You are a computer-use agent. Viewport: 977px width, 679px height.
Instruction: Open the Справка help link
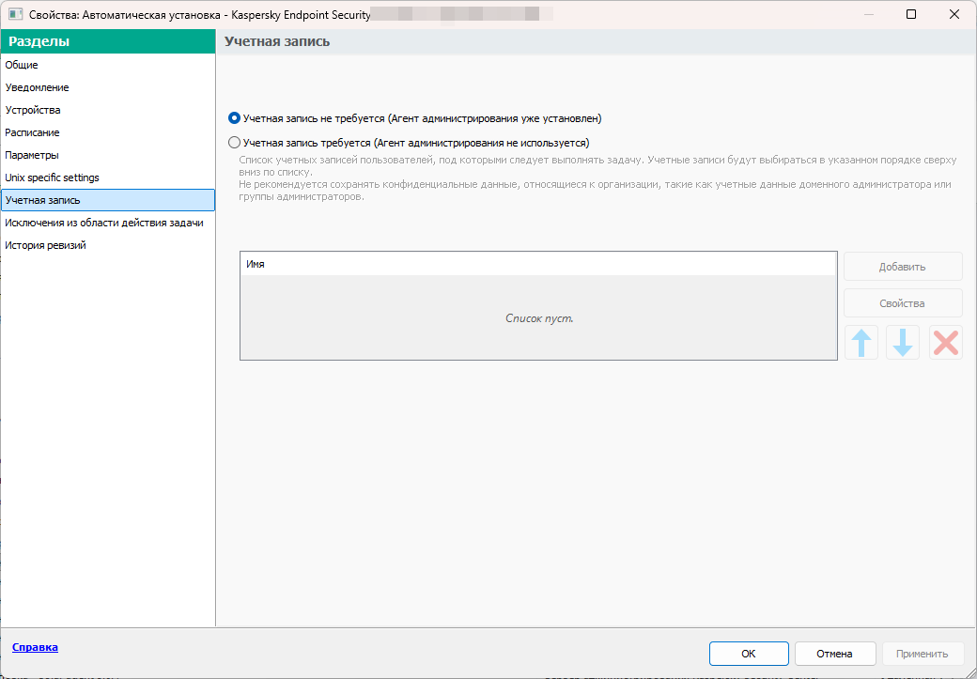(35, 647)
